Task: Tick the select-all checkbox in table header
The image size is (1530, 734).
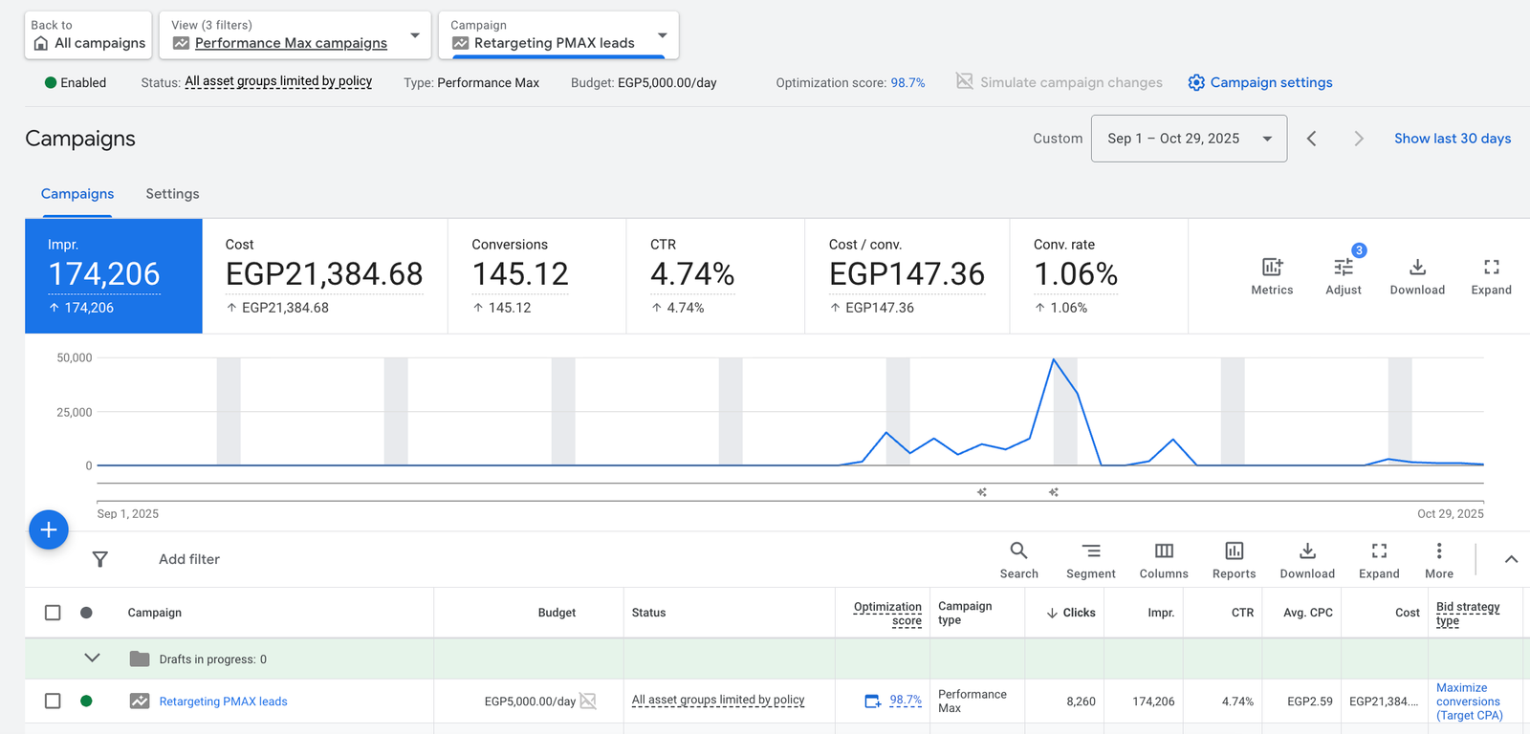Action: [53, 613]
